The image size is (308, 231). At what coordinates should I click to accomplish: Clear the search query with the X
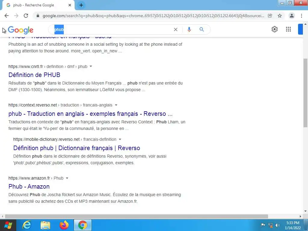tap(176, 29)
